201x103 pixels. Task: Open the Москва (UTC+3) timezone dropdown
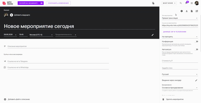click(x=41, y=35)
